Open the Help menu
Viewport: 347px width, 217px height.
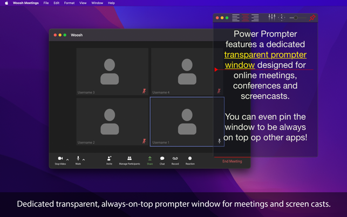(111, 3)
